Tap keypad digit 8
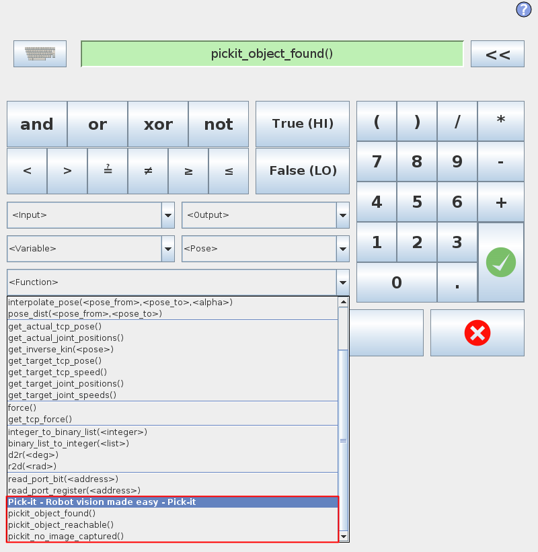Screen dimensions: 538x552 click(417, 161)
